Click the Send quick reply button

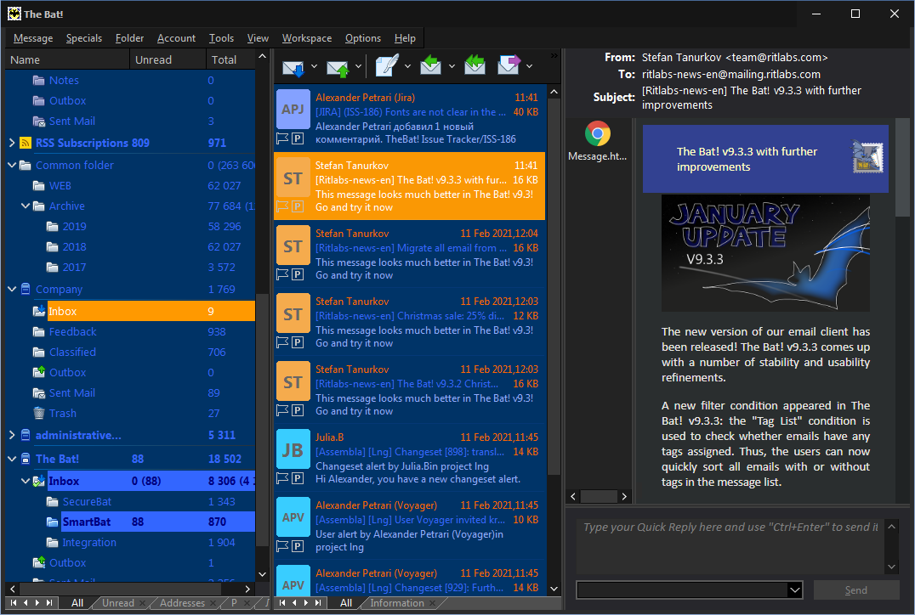[x=856, y=590]
